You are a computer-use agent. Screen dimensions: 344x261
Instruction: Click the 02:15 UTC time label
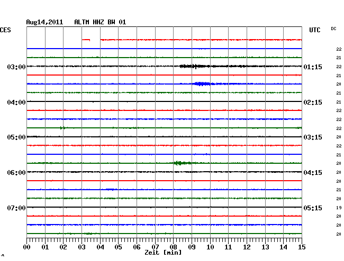click(x=313, y=102)
